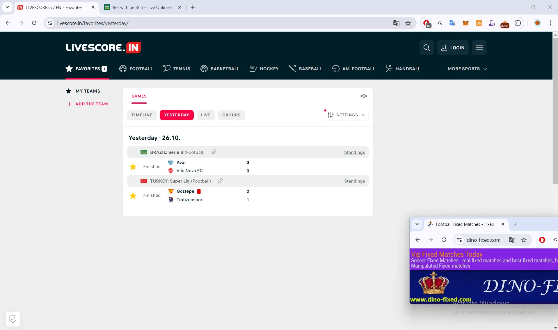Click Add the Team link
The image size is (558, 330).
tap(88, 104)
